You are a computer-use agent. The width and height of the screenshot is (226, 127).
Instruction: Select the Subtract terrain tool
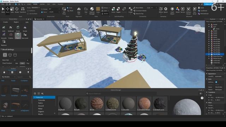point(11,29)
